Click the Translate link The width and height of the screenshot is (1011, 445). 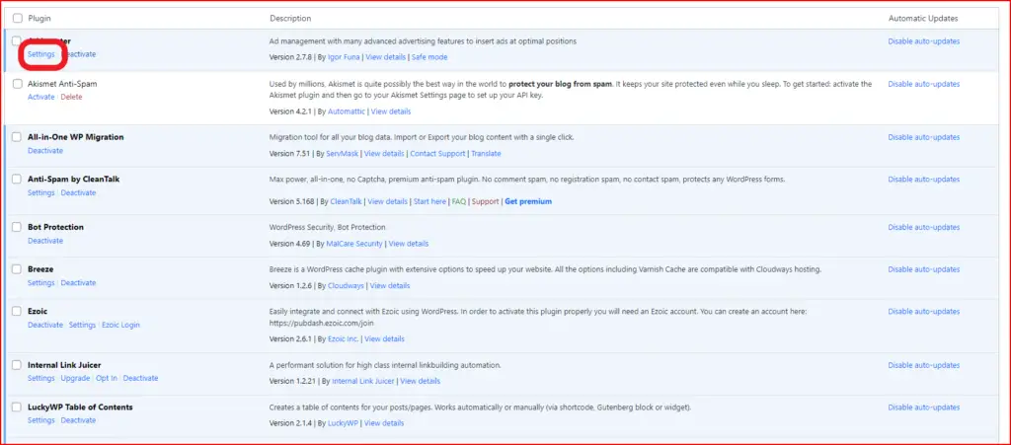[486, 154]
